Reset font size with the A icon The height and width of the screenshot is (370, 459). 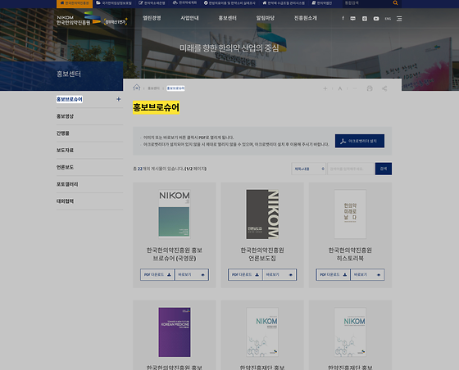[x=340, y=88]
